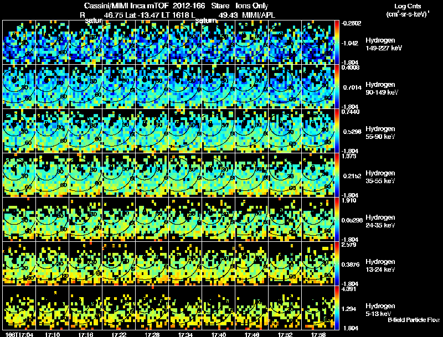The width and height of the screenshot is (443, 337).
Task: Click the '-1.042' colorbar midpoint value
Action: pyautogui.click(x=350, y=43)
